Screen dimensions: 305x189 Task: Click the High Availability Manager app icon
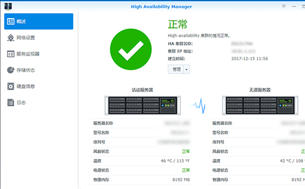point(7,7)
